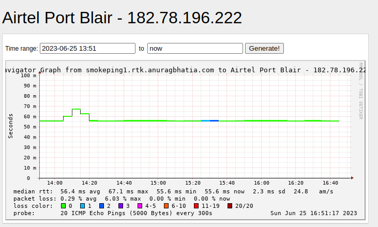378x227 pixels.
Task: Click the 'probe:' label
Action: (24, 213)
